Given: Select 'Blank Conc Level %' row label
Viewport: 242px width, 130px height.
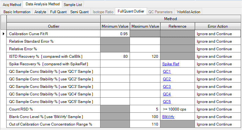Looking at the screenshot, I should point(53,117).
